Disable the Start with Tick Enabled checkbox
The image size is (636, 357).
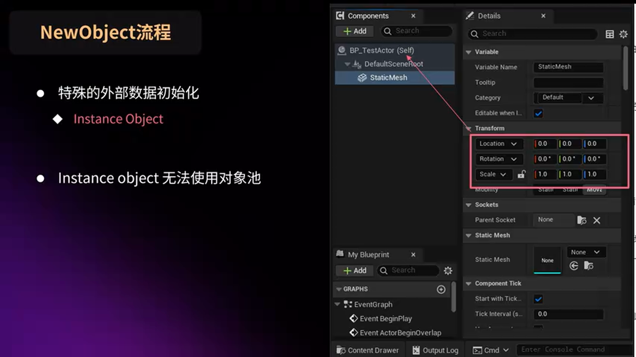click(538, 298)
